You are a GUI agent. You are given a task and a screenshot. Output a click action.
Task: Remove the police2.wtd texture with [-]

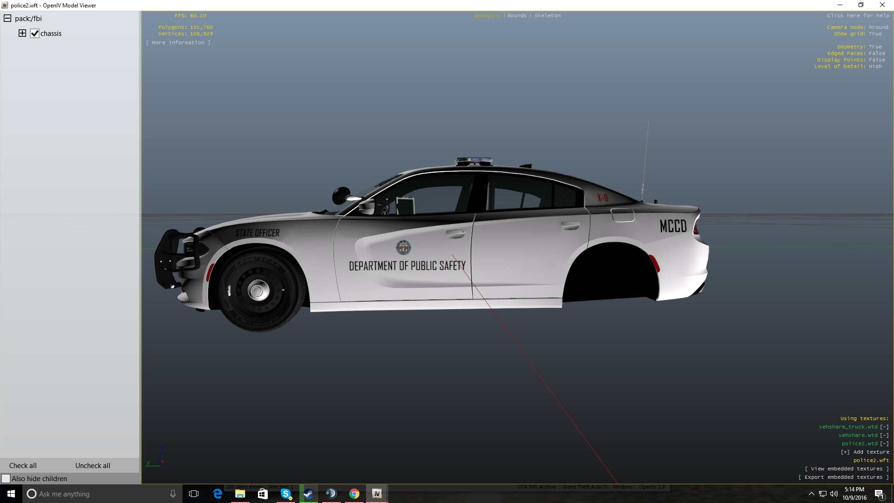point(884,444)
